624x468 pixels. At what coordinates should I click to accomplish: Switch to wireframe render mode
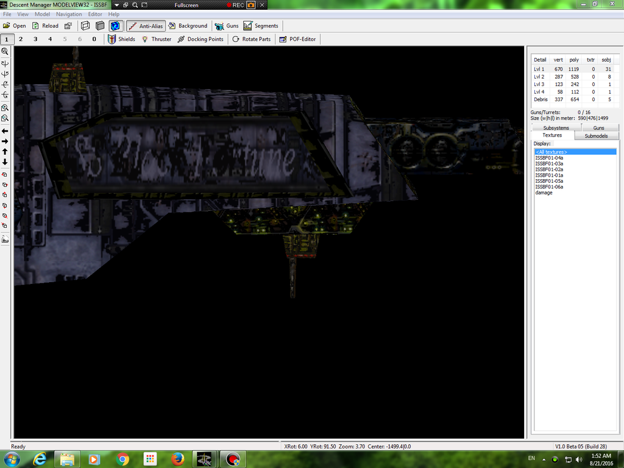pyautogui.click(x=85, y=26)
